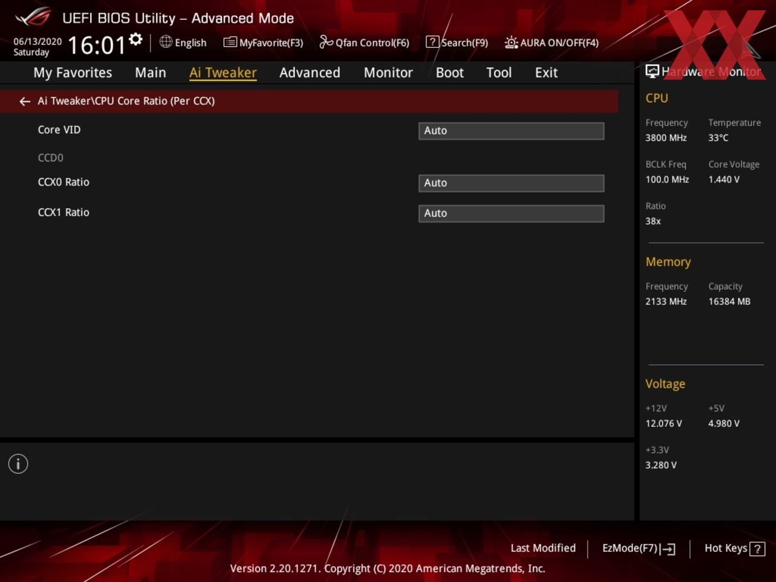Viewport: 776px width, 582px height.
Task: Toggle AURA lighting via the light icon
Action: [511, 42]
